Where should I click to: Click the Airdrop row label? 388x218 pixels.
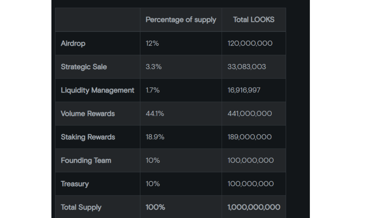73,43
